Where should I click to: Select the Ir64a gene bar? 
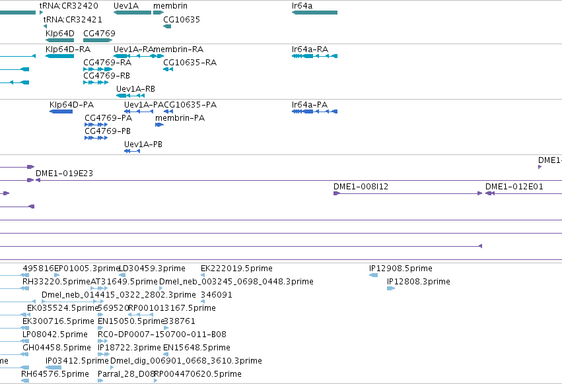tap(315, 13)
